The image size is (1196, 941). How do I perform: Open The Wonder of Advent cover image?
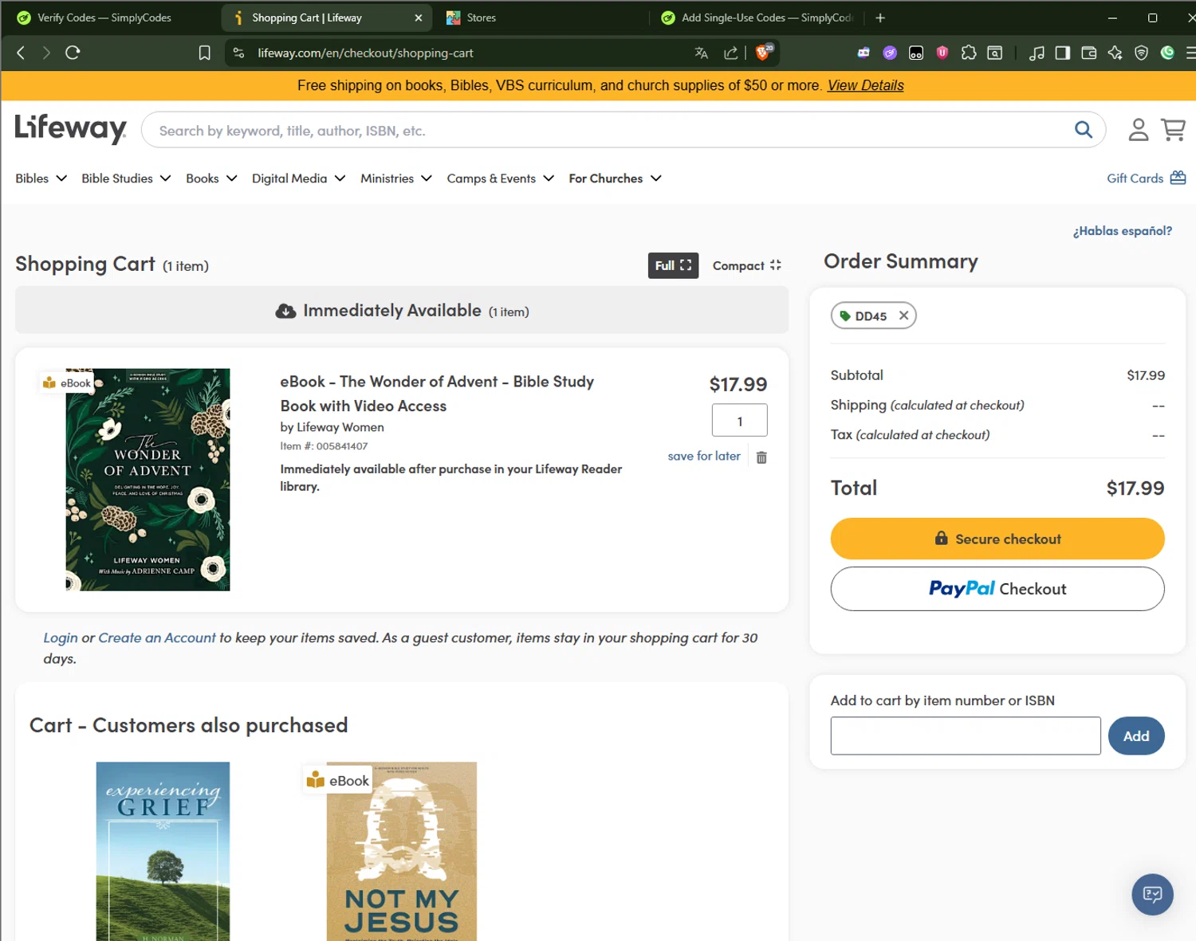tap(148, 480)
